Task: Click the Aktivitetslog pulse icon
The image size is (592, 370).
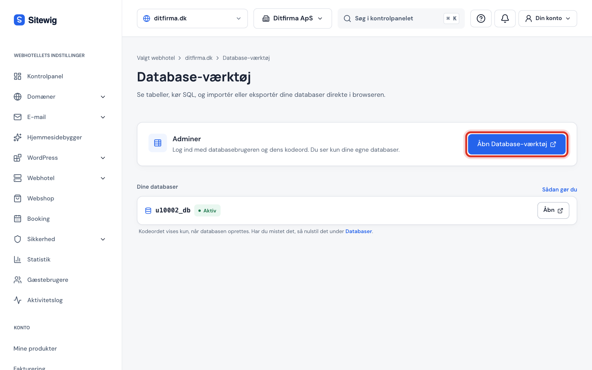Action: click(18, 300)
